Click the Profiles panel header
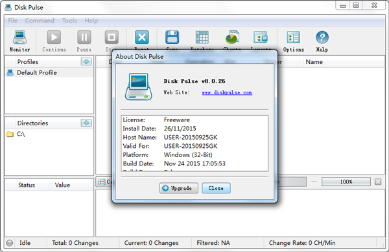 tap(28, 62)
